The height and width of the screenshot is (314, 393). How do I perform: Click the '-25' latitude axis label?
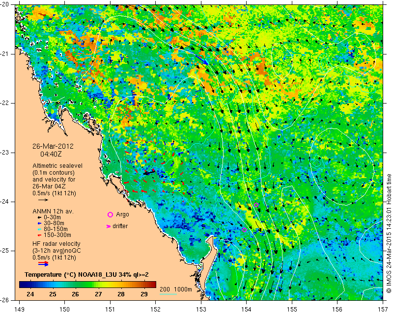[x=5, y=251]
